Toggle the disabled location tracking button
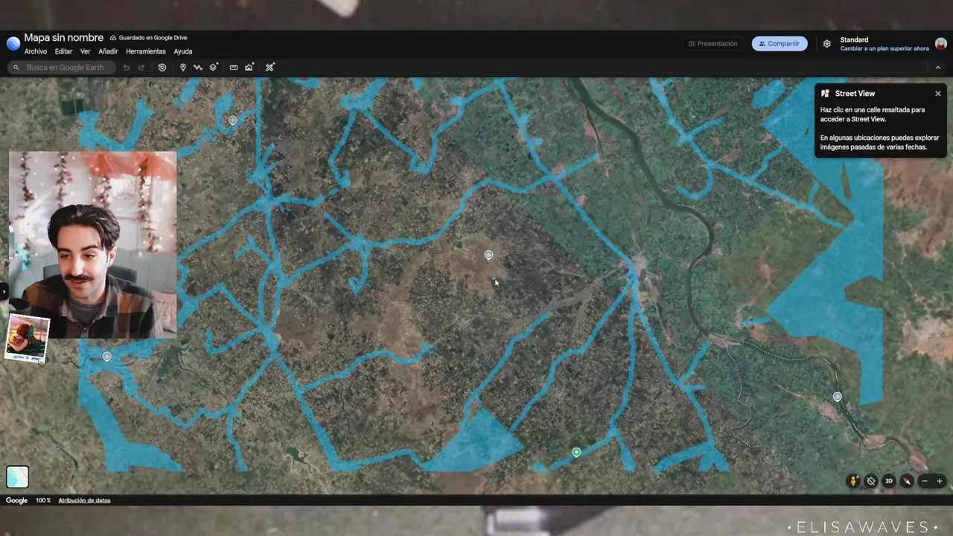The height and width of the screenshot is (536, 953). click(x=871, y=481)
